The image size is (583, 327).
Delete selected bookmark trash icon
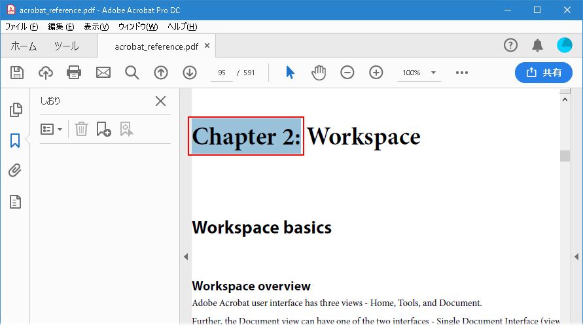(x=81, y=129)
